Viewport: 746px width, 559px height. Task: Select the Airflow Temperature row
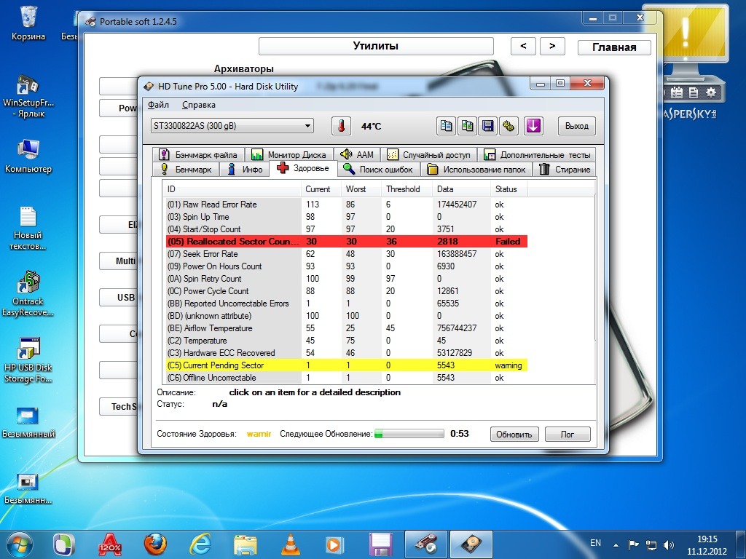(346, 328)
